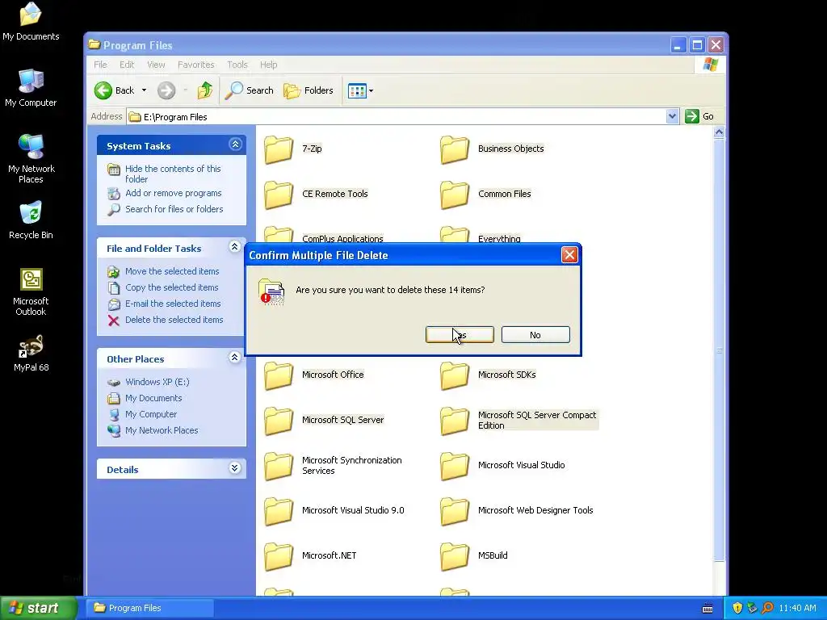Open the View menu
Viewport: 827px width, 620px height.
156,65
